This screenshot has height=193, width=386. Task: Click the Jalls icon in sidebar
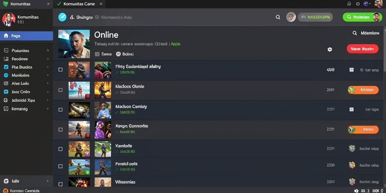[6, 181]
